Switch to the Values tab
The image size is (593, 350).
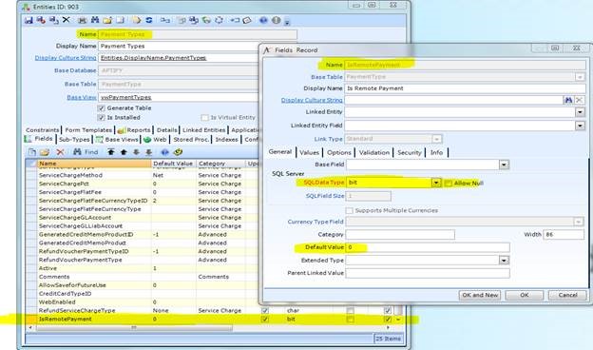(309, 152)
